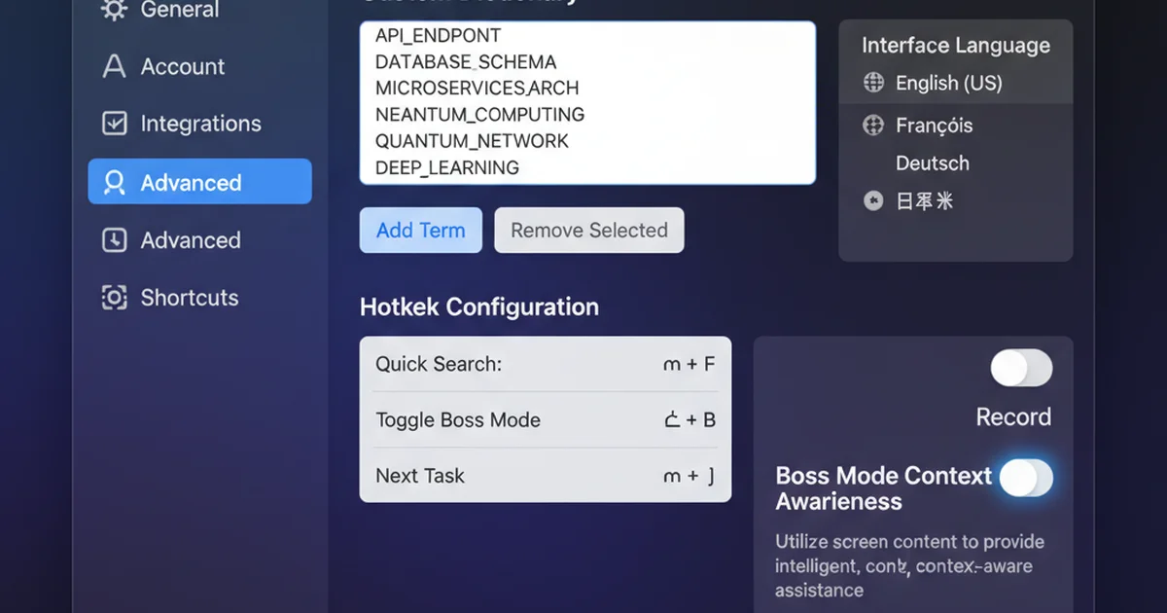Screen dimensions: 1167x613
Task: Select François in Interface Language
Action: point(934,126)
